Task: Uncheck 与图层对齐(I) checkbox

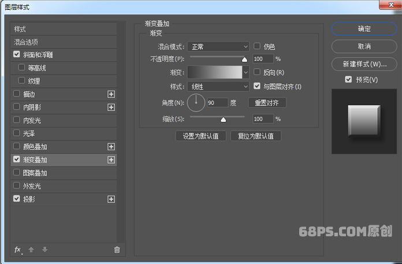Action: coord(257,86)
